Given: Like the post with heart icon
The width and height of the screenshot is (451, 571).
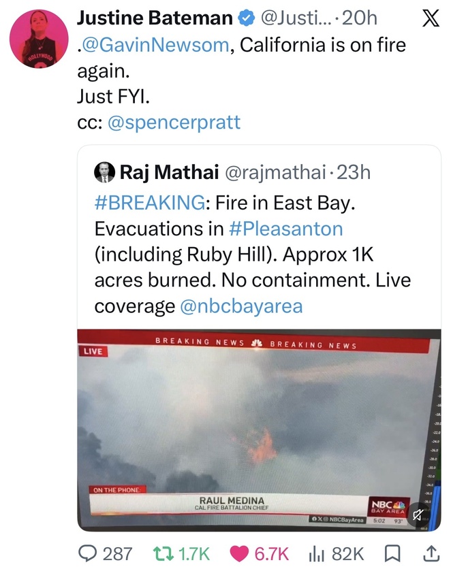Looking at the screenshot, I should tap(239, 554).
